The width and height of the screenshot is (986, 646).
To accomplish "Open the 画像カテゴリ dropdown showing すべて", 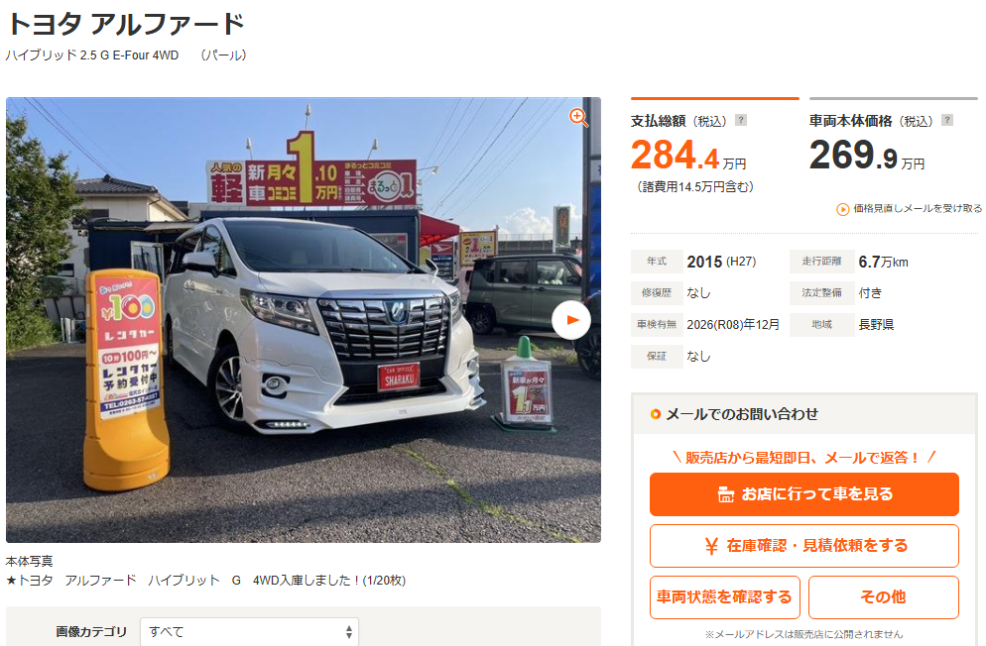I will pyautogui.click(x=249, y=631).
